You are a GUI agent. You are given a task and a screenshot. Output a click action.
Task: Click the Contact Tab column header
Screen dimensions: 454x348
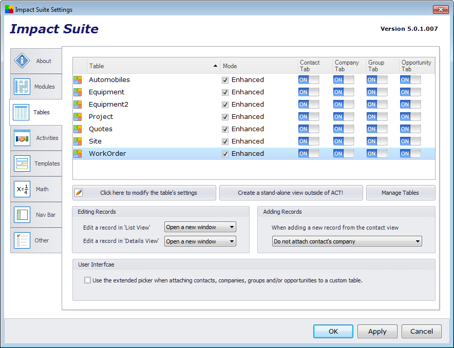coord(315,66)
